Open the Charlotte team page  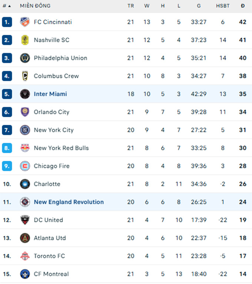(47, 184)
